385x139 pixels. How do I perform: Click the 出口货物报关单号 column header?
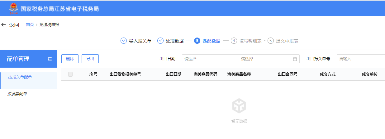[x=125, y=74]
